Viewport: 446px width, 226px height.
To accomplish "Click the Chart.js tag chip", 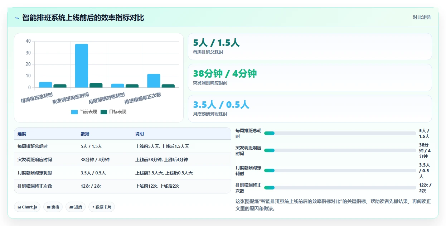I will tap(27, 207).
